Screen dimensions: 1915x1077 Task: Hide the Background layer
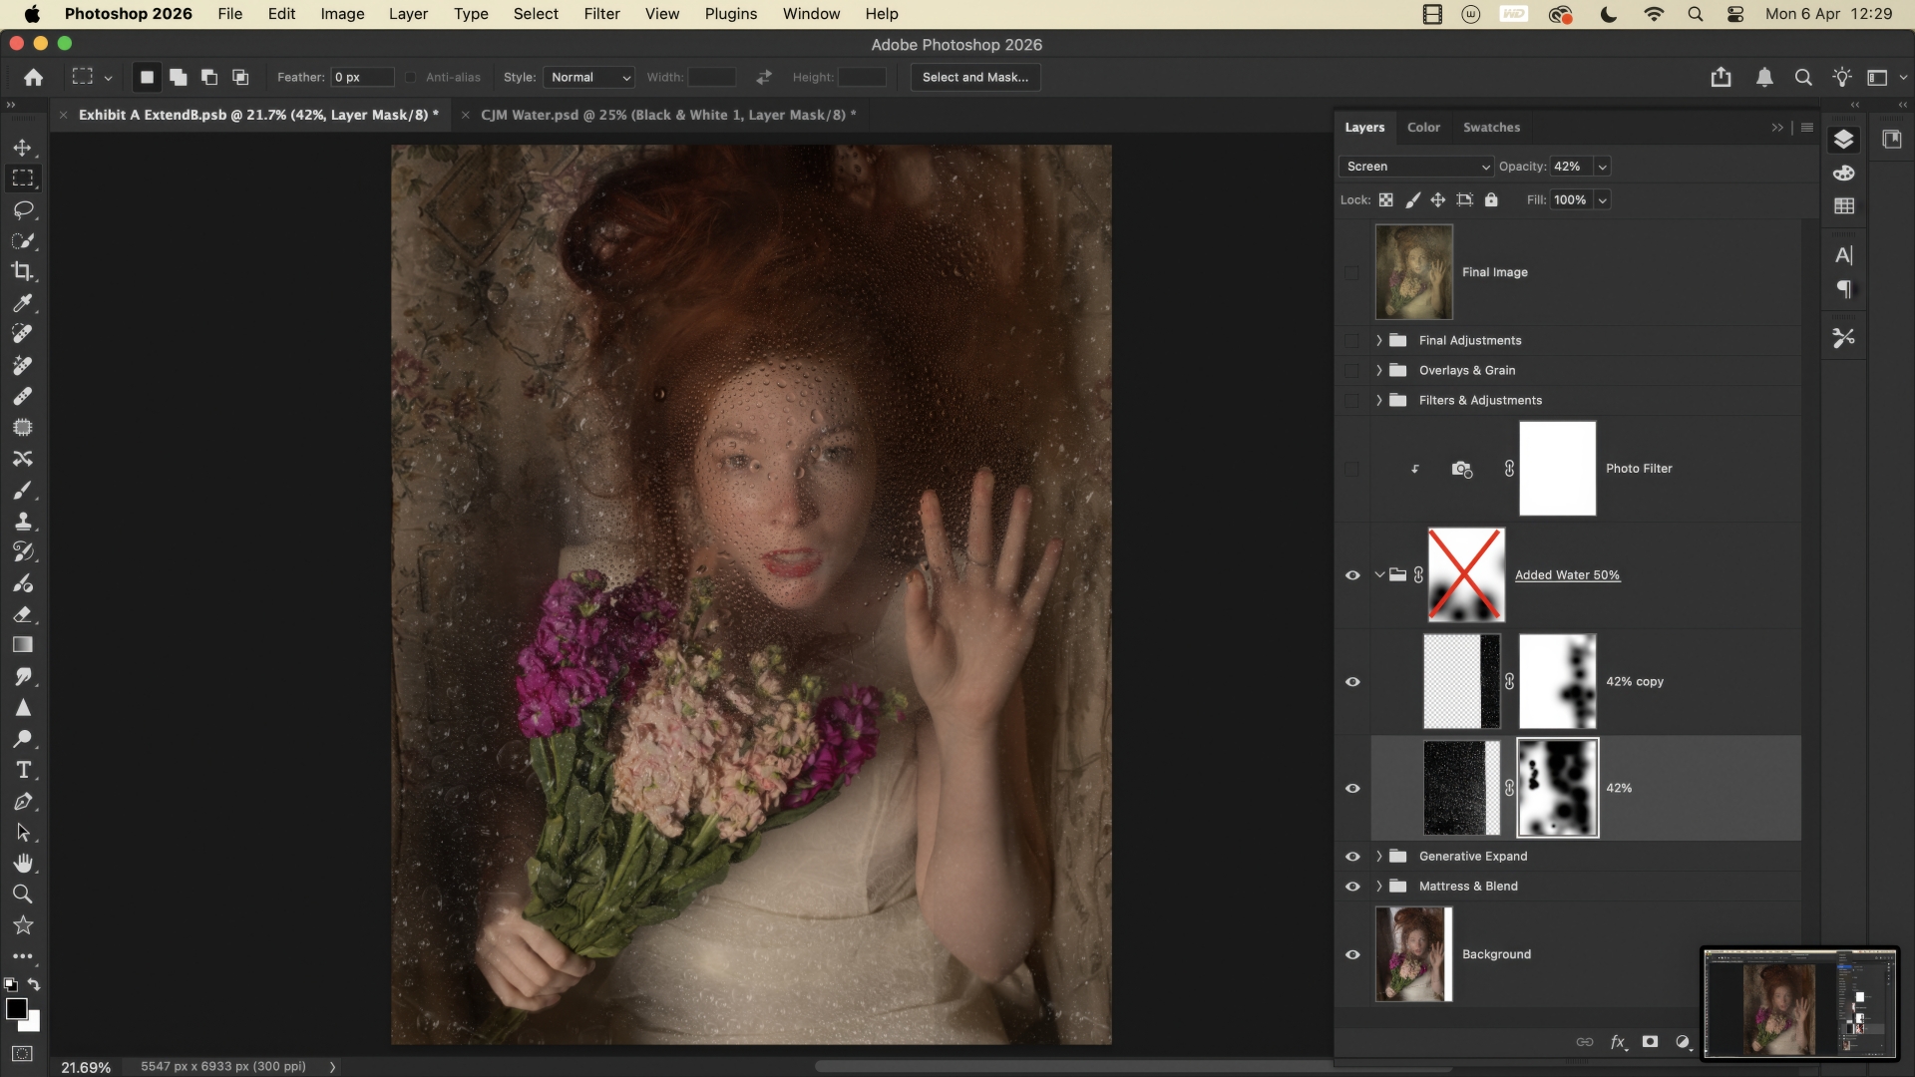coord(1352,954)
